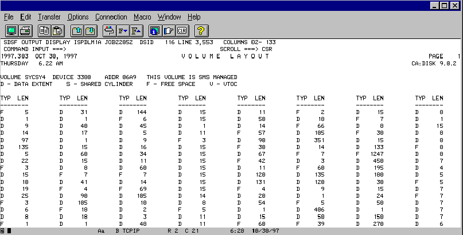Click the CLR clear screen icon
Viewport: 463px width, 235px height.
[182, 31]
